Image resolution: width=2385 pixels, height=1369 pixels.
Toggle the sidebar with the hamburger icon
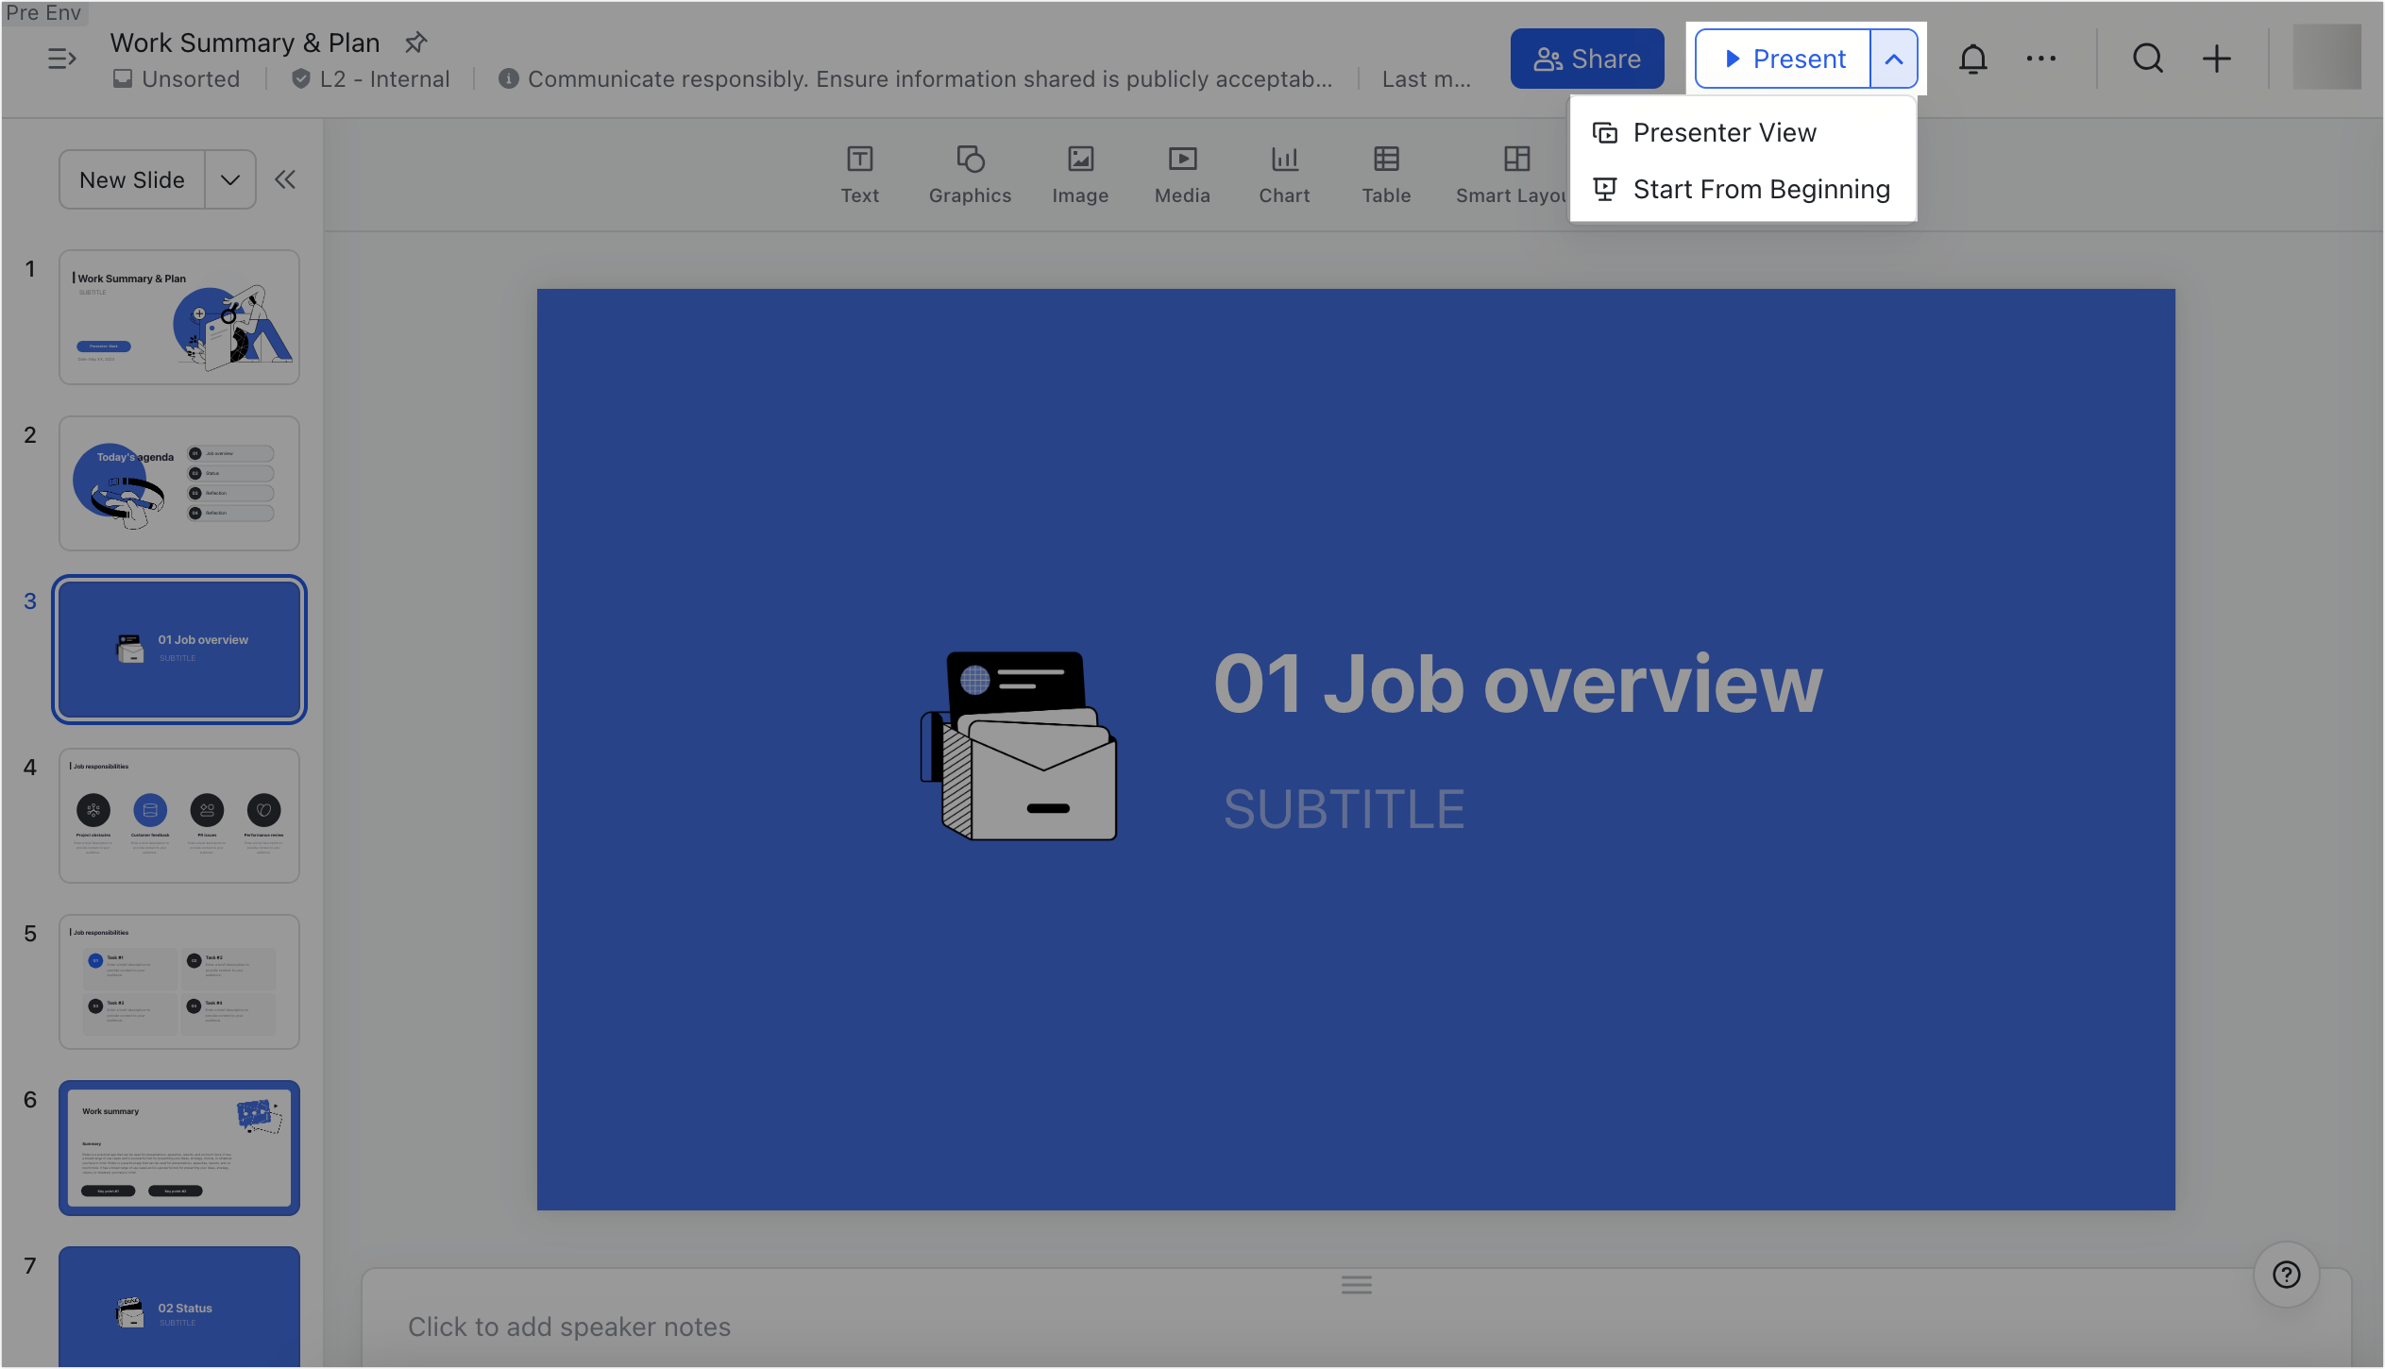(x=62, y=59)
